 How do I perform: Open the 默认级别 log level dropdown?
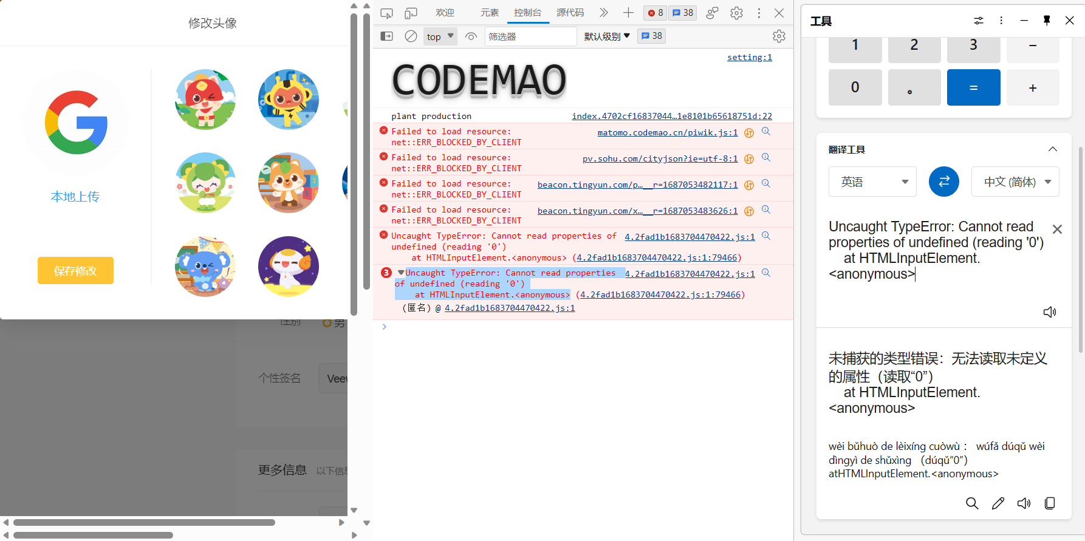point(607,36)
